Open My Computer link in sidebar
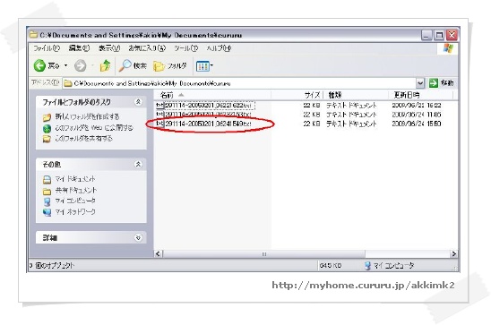The width and height of the screenshot is (491, 325). (x=75, y=201)
